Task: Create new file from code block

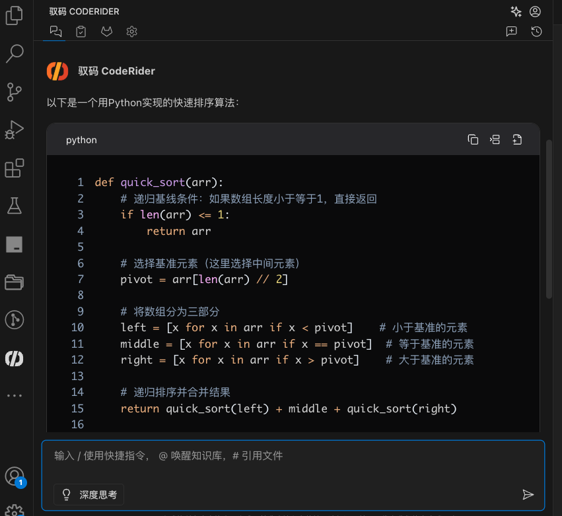Action: click(517, 140)
